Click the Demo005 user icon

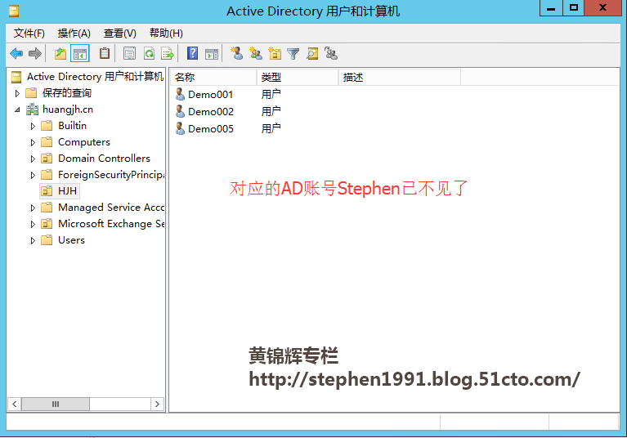click(x=181, y=128)
